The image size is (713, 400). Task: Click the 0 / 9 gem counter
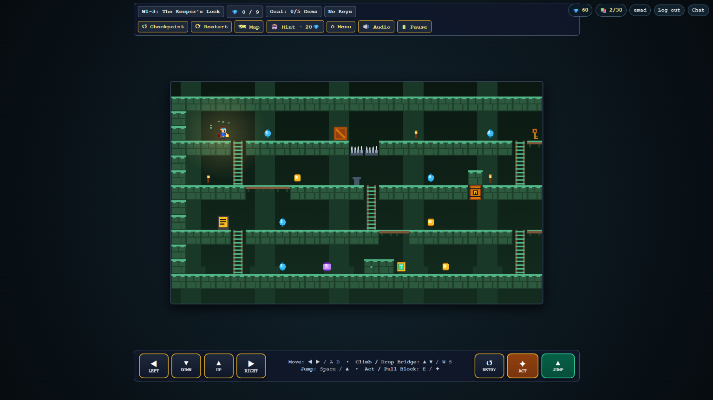[x=245, y=12]
